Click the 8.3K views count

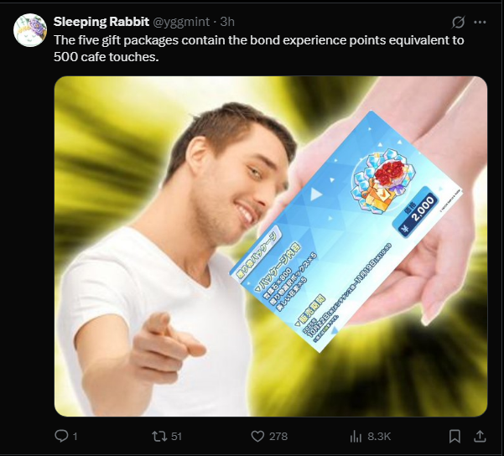(379, 437)
